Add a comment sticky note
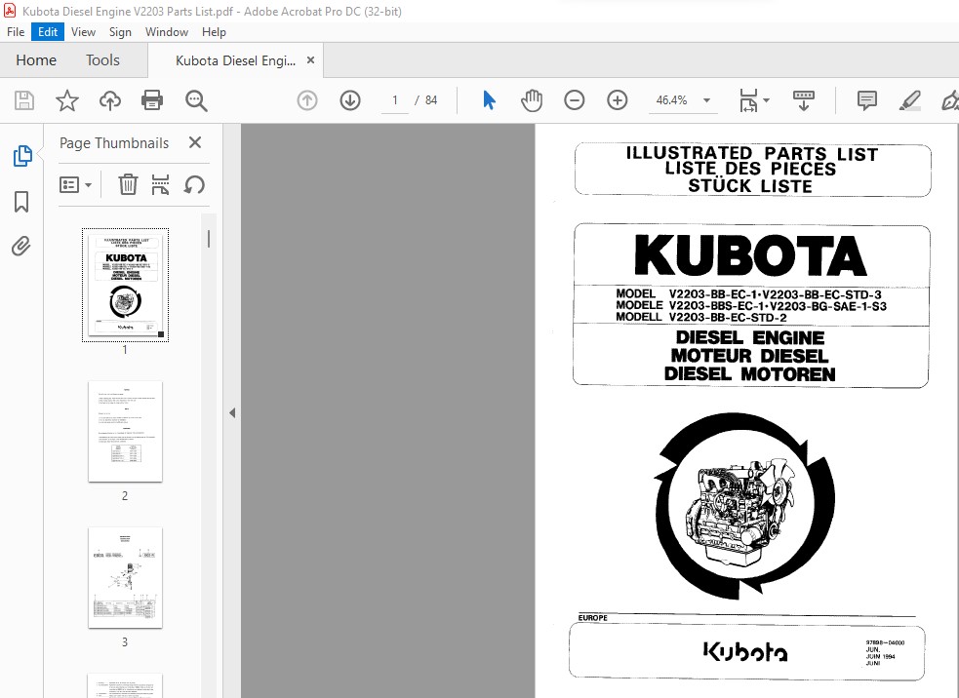This screenshot has height=698, width=959. pyautogui.click(x=867, y=100)
